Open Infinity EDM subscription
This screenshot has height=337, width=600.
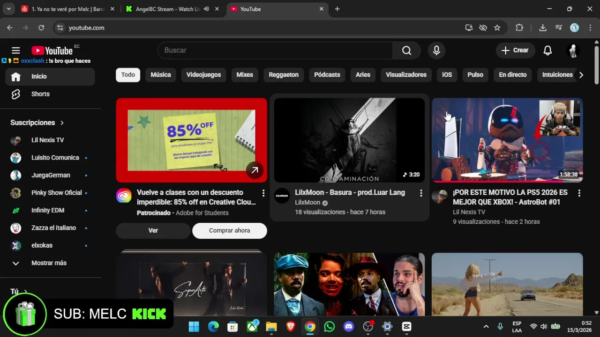coord(50,210)
